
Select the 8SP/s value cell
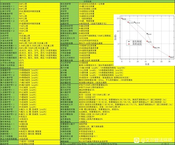click(22, 33)
